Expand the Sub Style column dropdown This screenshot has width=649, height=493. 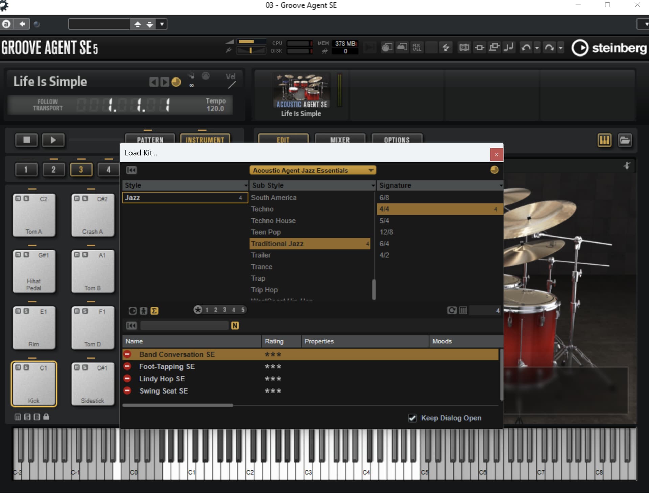[x=373, y=185]
